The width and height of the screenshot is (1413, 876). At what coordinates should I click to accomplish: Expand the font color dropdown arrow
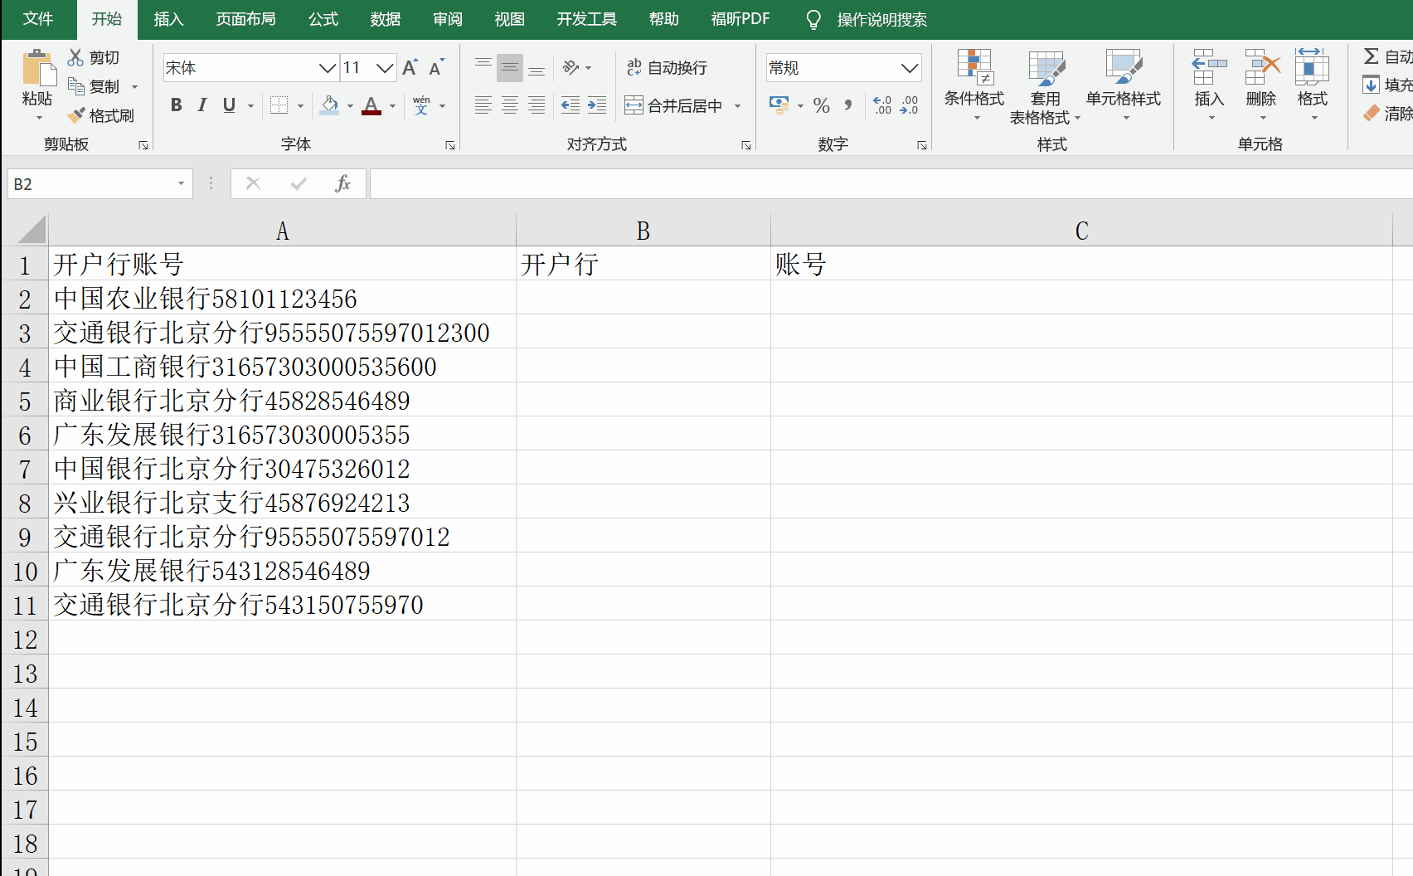click(392, 106)
